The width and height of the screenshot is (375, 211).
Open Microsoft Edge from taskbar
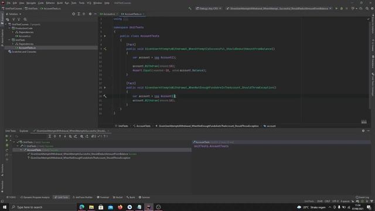point(82,207)
